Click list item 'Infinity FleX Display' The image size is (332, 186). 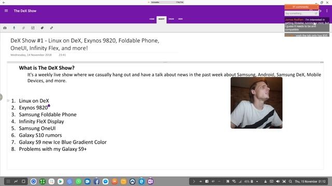(41, 121)
